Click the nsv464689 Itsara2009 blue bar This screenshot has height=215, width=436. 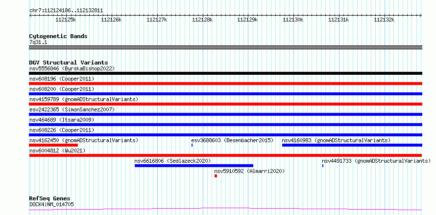point(225,125)
